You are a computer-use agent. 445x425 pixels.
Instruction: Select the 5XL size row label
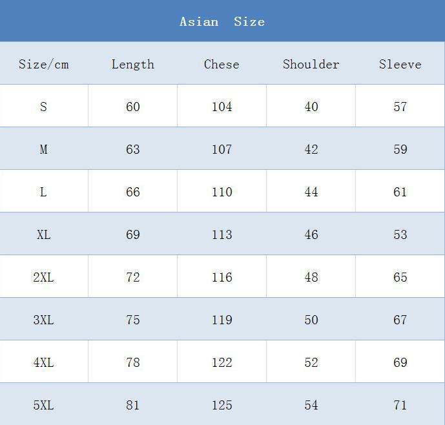click(43, 405)
